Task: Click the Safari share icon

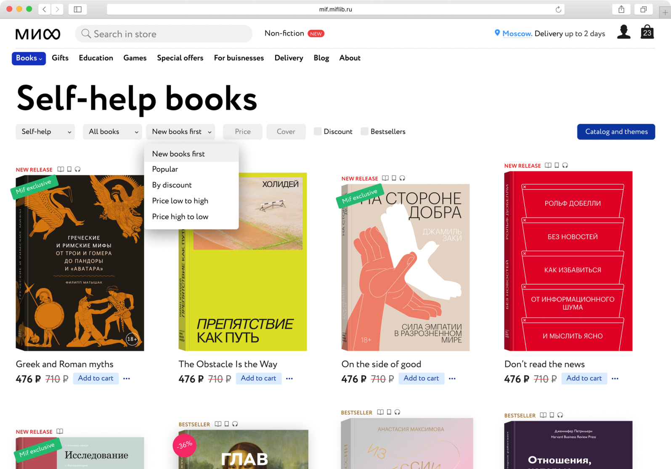Action: coord(621,9)
